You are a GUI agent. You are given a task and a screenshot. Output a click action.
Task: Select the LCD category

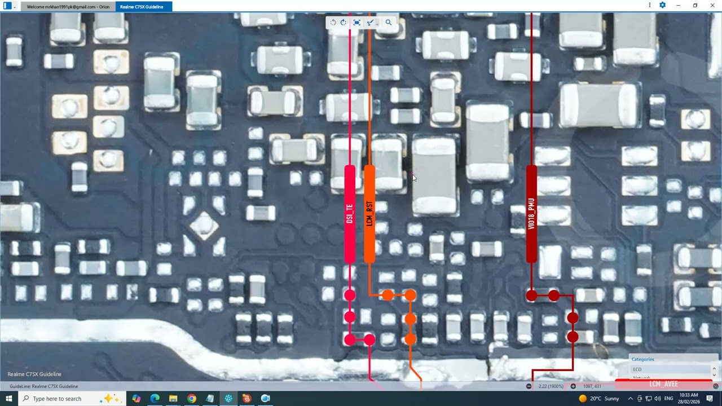(x=637, y=369)
